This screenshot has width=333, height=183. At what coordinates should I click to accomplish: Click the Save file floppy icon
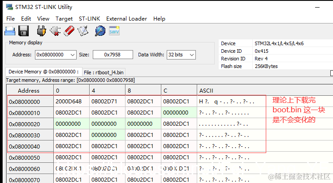[24, 31]
